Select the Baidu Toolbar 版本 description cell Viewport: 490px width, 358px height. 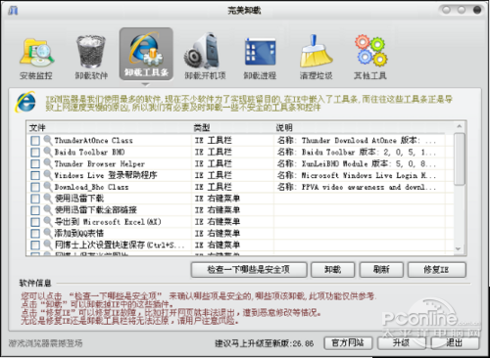pos(356,152)
